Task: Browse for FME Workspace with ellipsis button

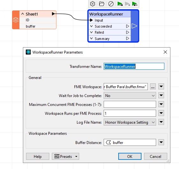Action: [x=153, y=87]
